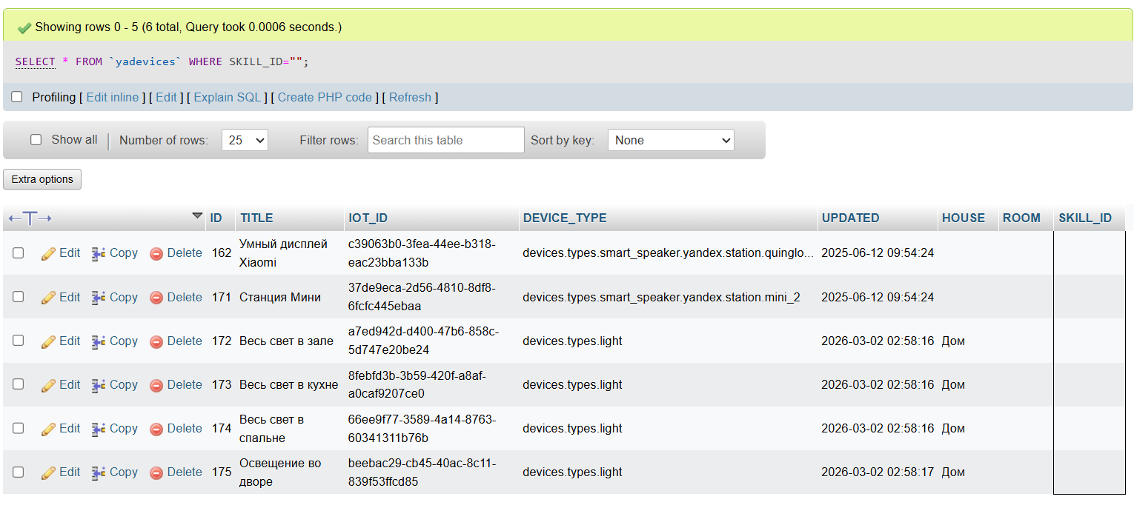Viewport: 1134px width, 508px height.
Task: Select the checkbox for row 173
Action: tap(19, 384)
